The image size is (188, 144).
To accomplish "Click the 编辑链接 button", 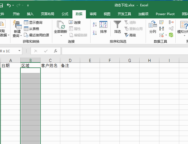I will click(78, 35).
